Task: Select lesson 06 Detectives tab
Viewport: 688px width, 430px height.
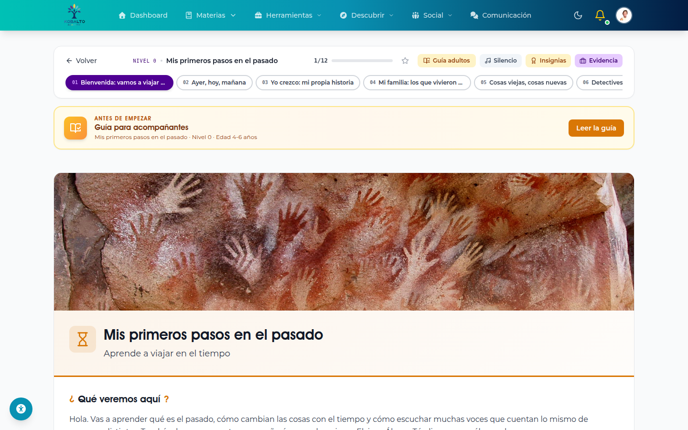Action: pyautogui.click(x=600, y=83)
